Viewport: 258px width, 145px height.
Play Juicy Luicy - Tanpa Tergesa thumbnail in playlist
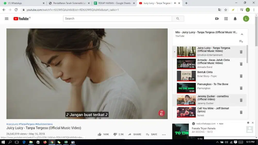click(x=186, y=52)
